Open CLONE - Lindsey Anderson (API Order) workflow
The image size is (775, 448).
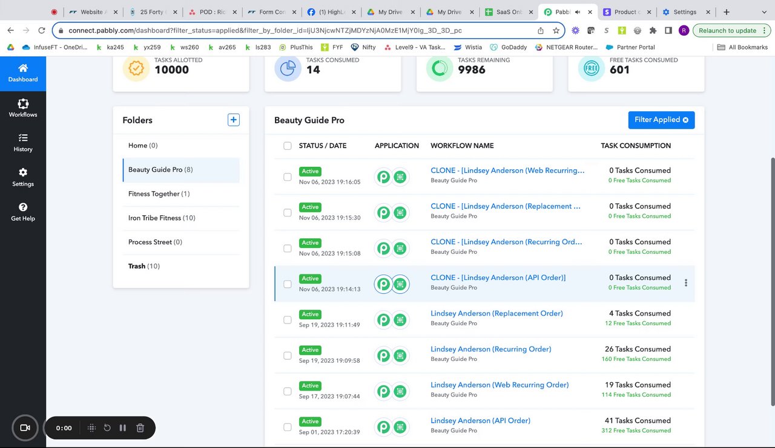498,278
